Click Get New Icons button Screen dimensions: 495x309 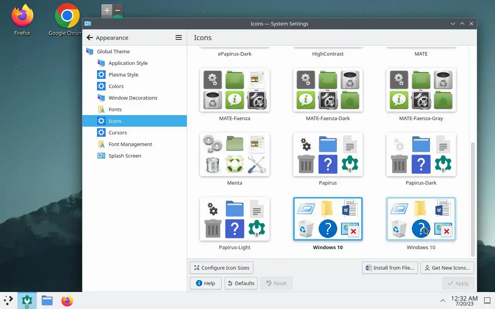447,268
